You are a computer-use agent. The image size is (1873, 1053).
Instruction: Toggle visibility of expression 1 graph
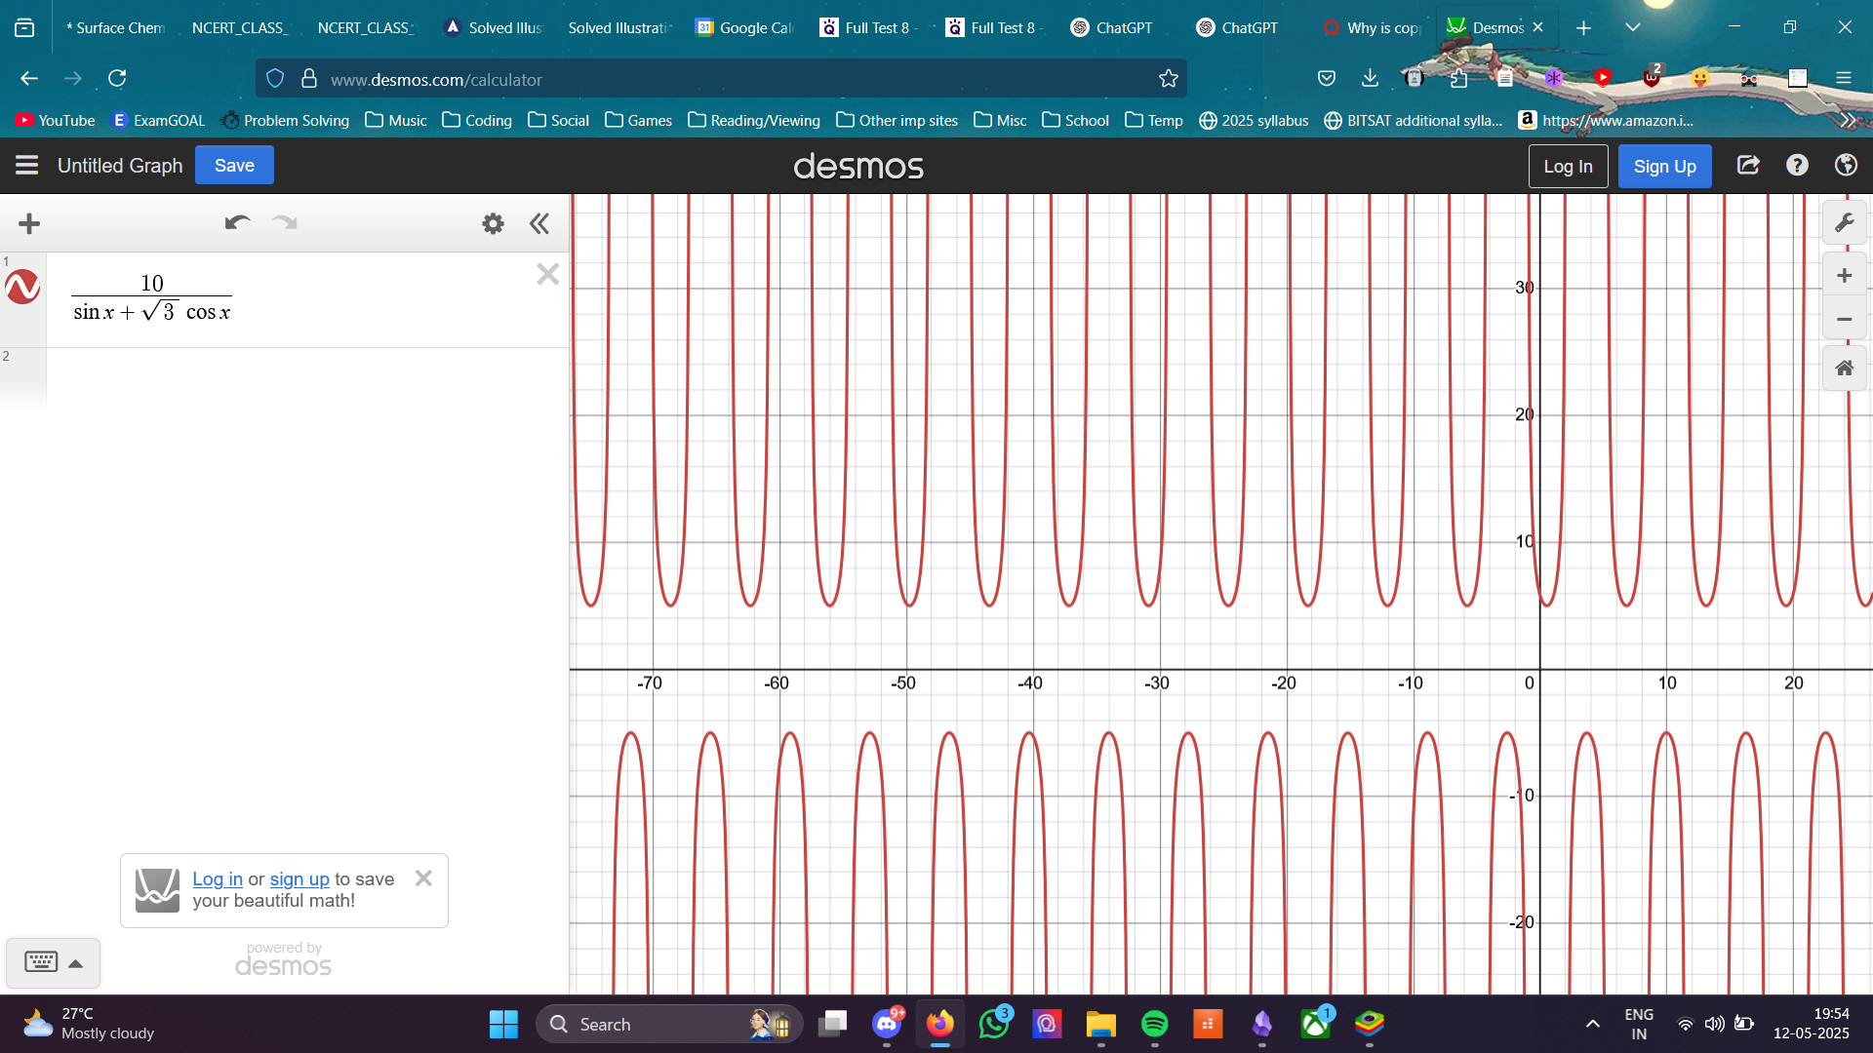click(22, 287)
